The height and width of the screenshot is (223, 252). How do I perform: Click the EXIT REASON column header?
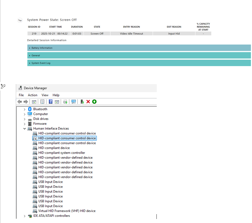(174, 27)
